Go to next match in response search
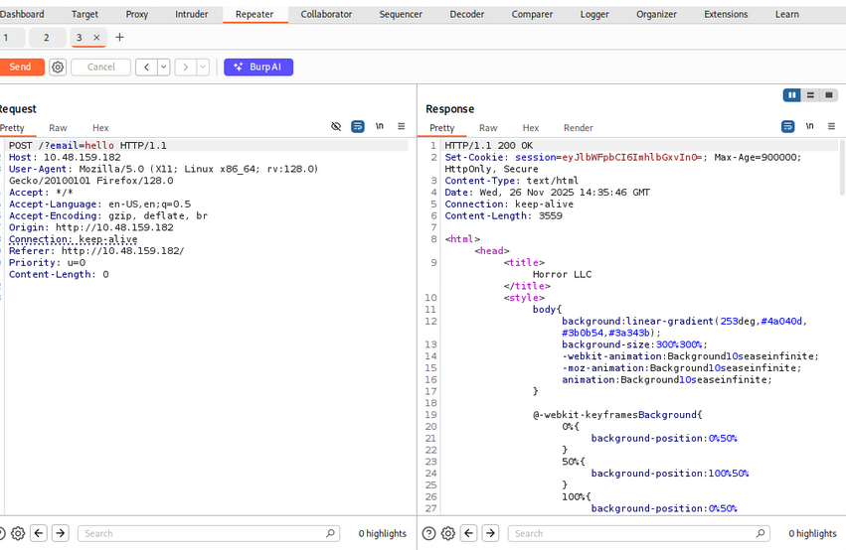The height and width of the screenshot is (550, 846). tap(490, 533)
